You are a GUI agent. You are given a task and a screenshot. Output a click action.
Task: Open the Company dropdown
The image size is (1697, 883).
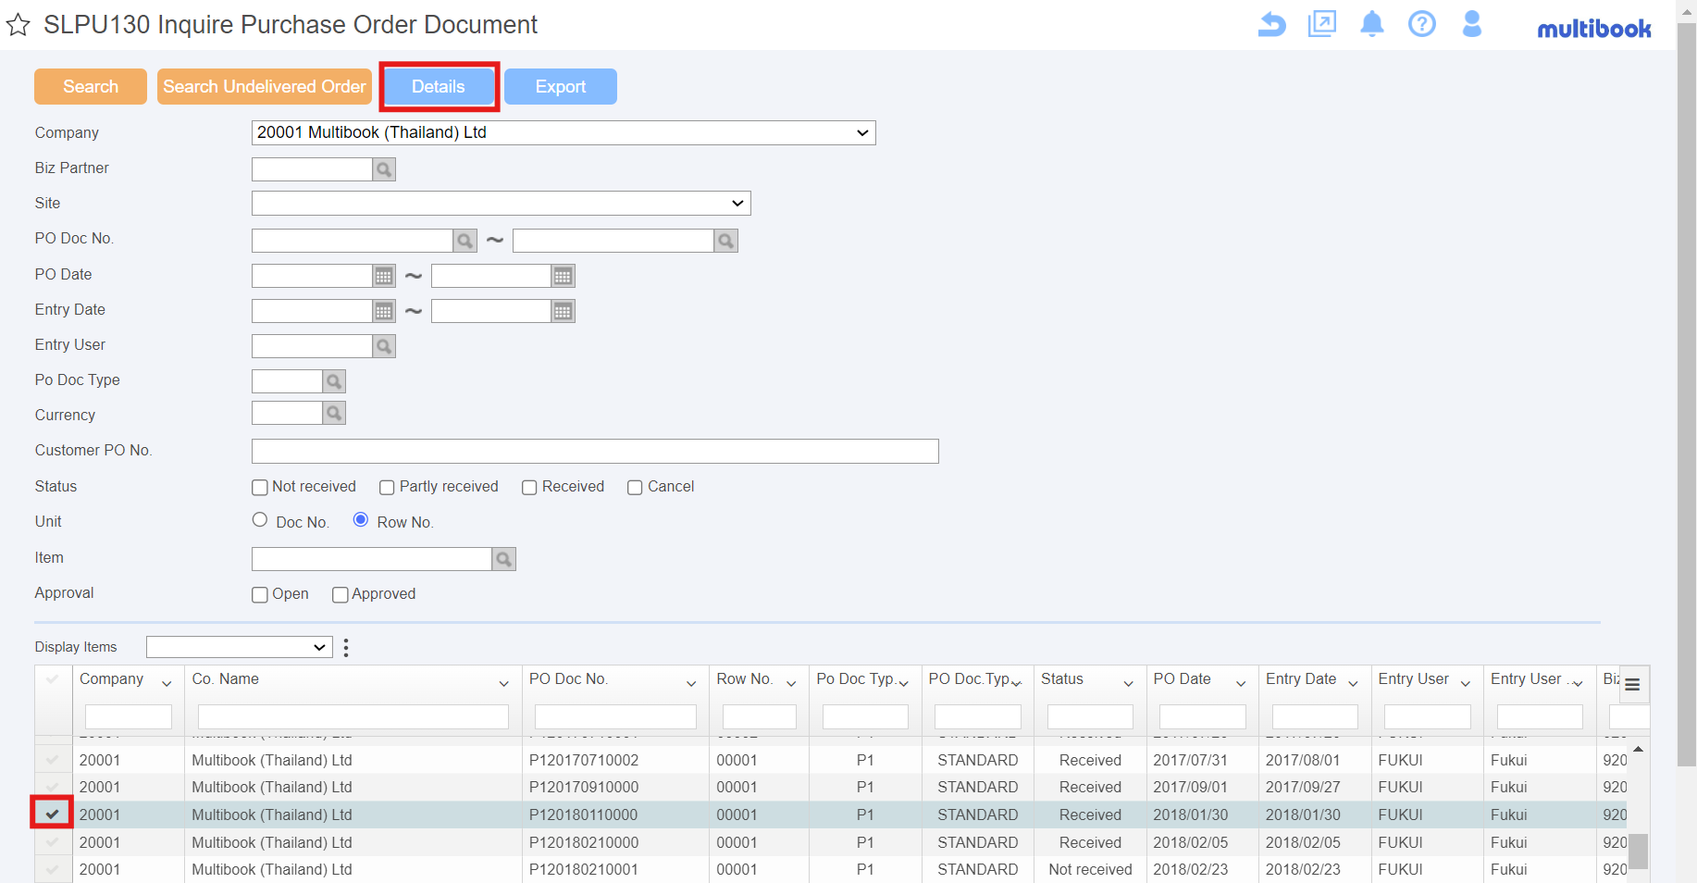click(564, 133)
